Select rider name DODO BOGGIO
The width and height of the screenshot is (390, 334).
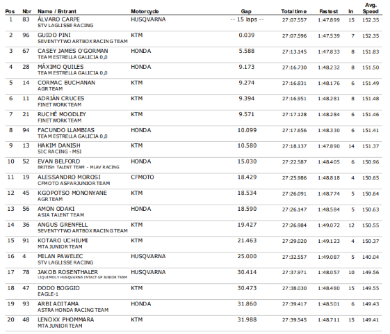tap(58, 288)
